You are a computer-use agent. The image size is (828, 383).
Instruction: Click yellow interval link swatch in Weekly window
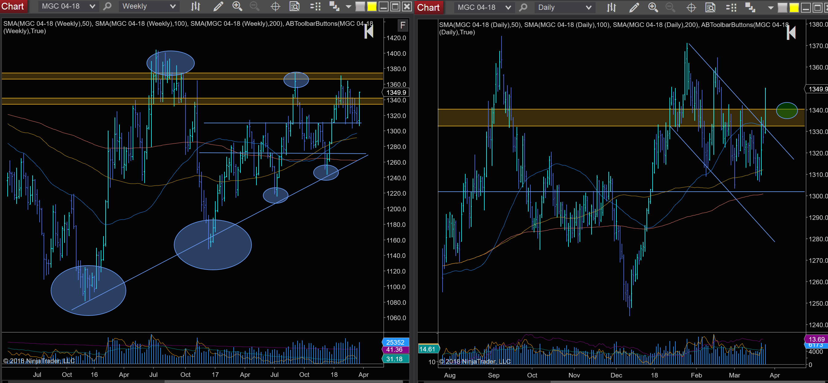tap(372, 6)
